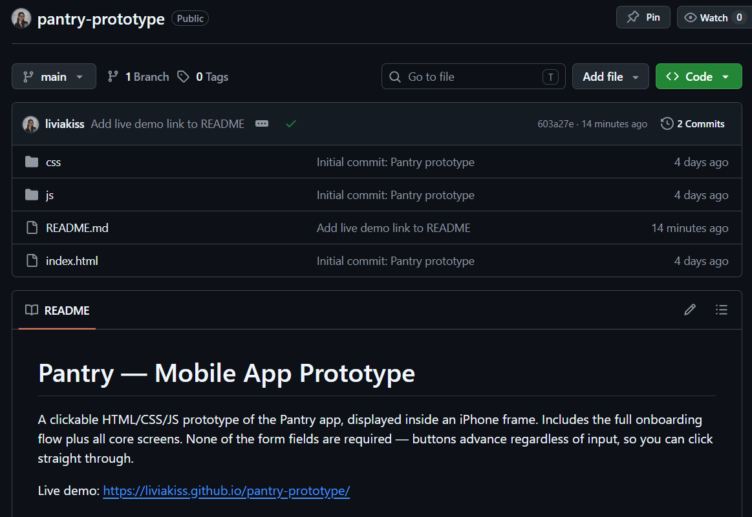Click the liviakiss avatar in the commit row
Image resolution: width=752 pixels, height=517 pixels.
point(30,124)
